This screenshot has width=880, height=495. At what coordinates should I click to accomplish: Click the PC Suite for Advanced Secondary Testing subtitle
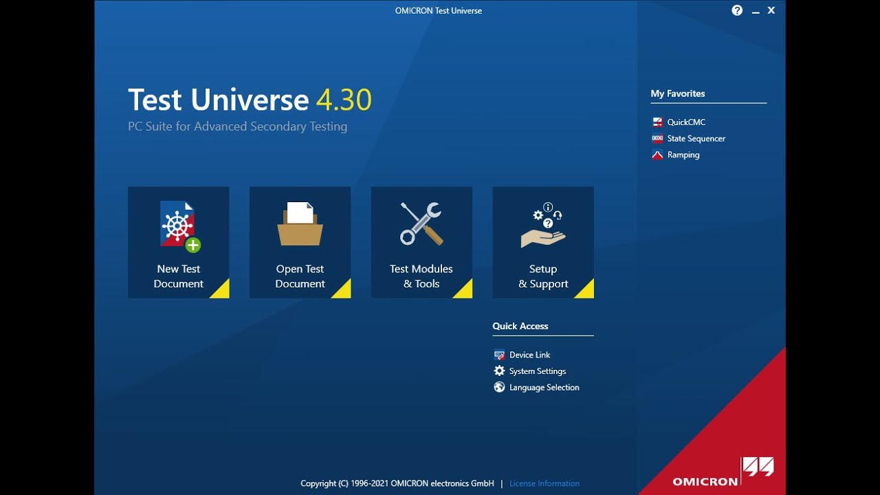click(x=238, y=126)
